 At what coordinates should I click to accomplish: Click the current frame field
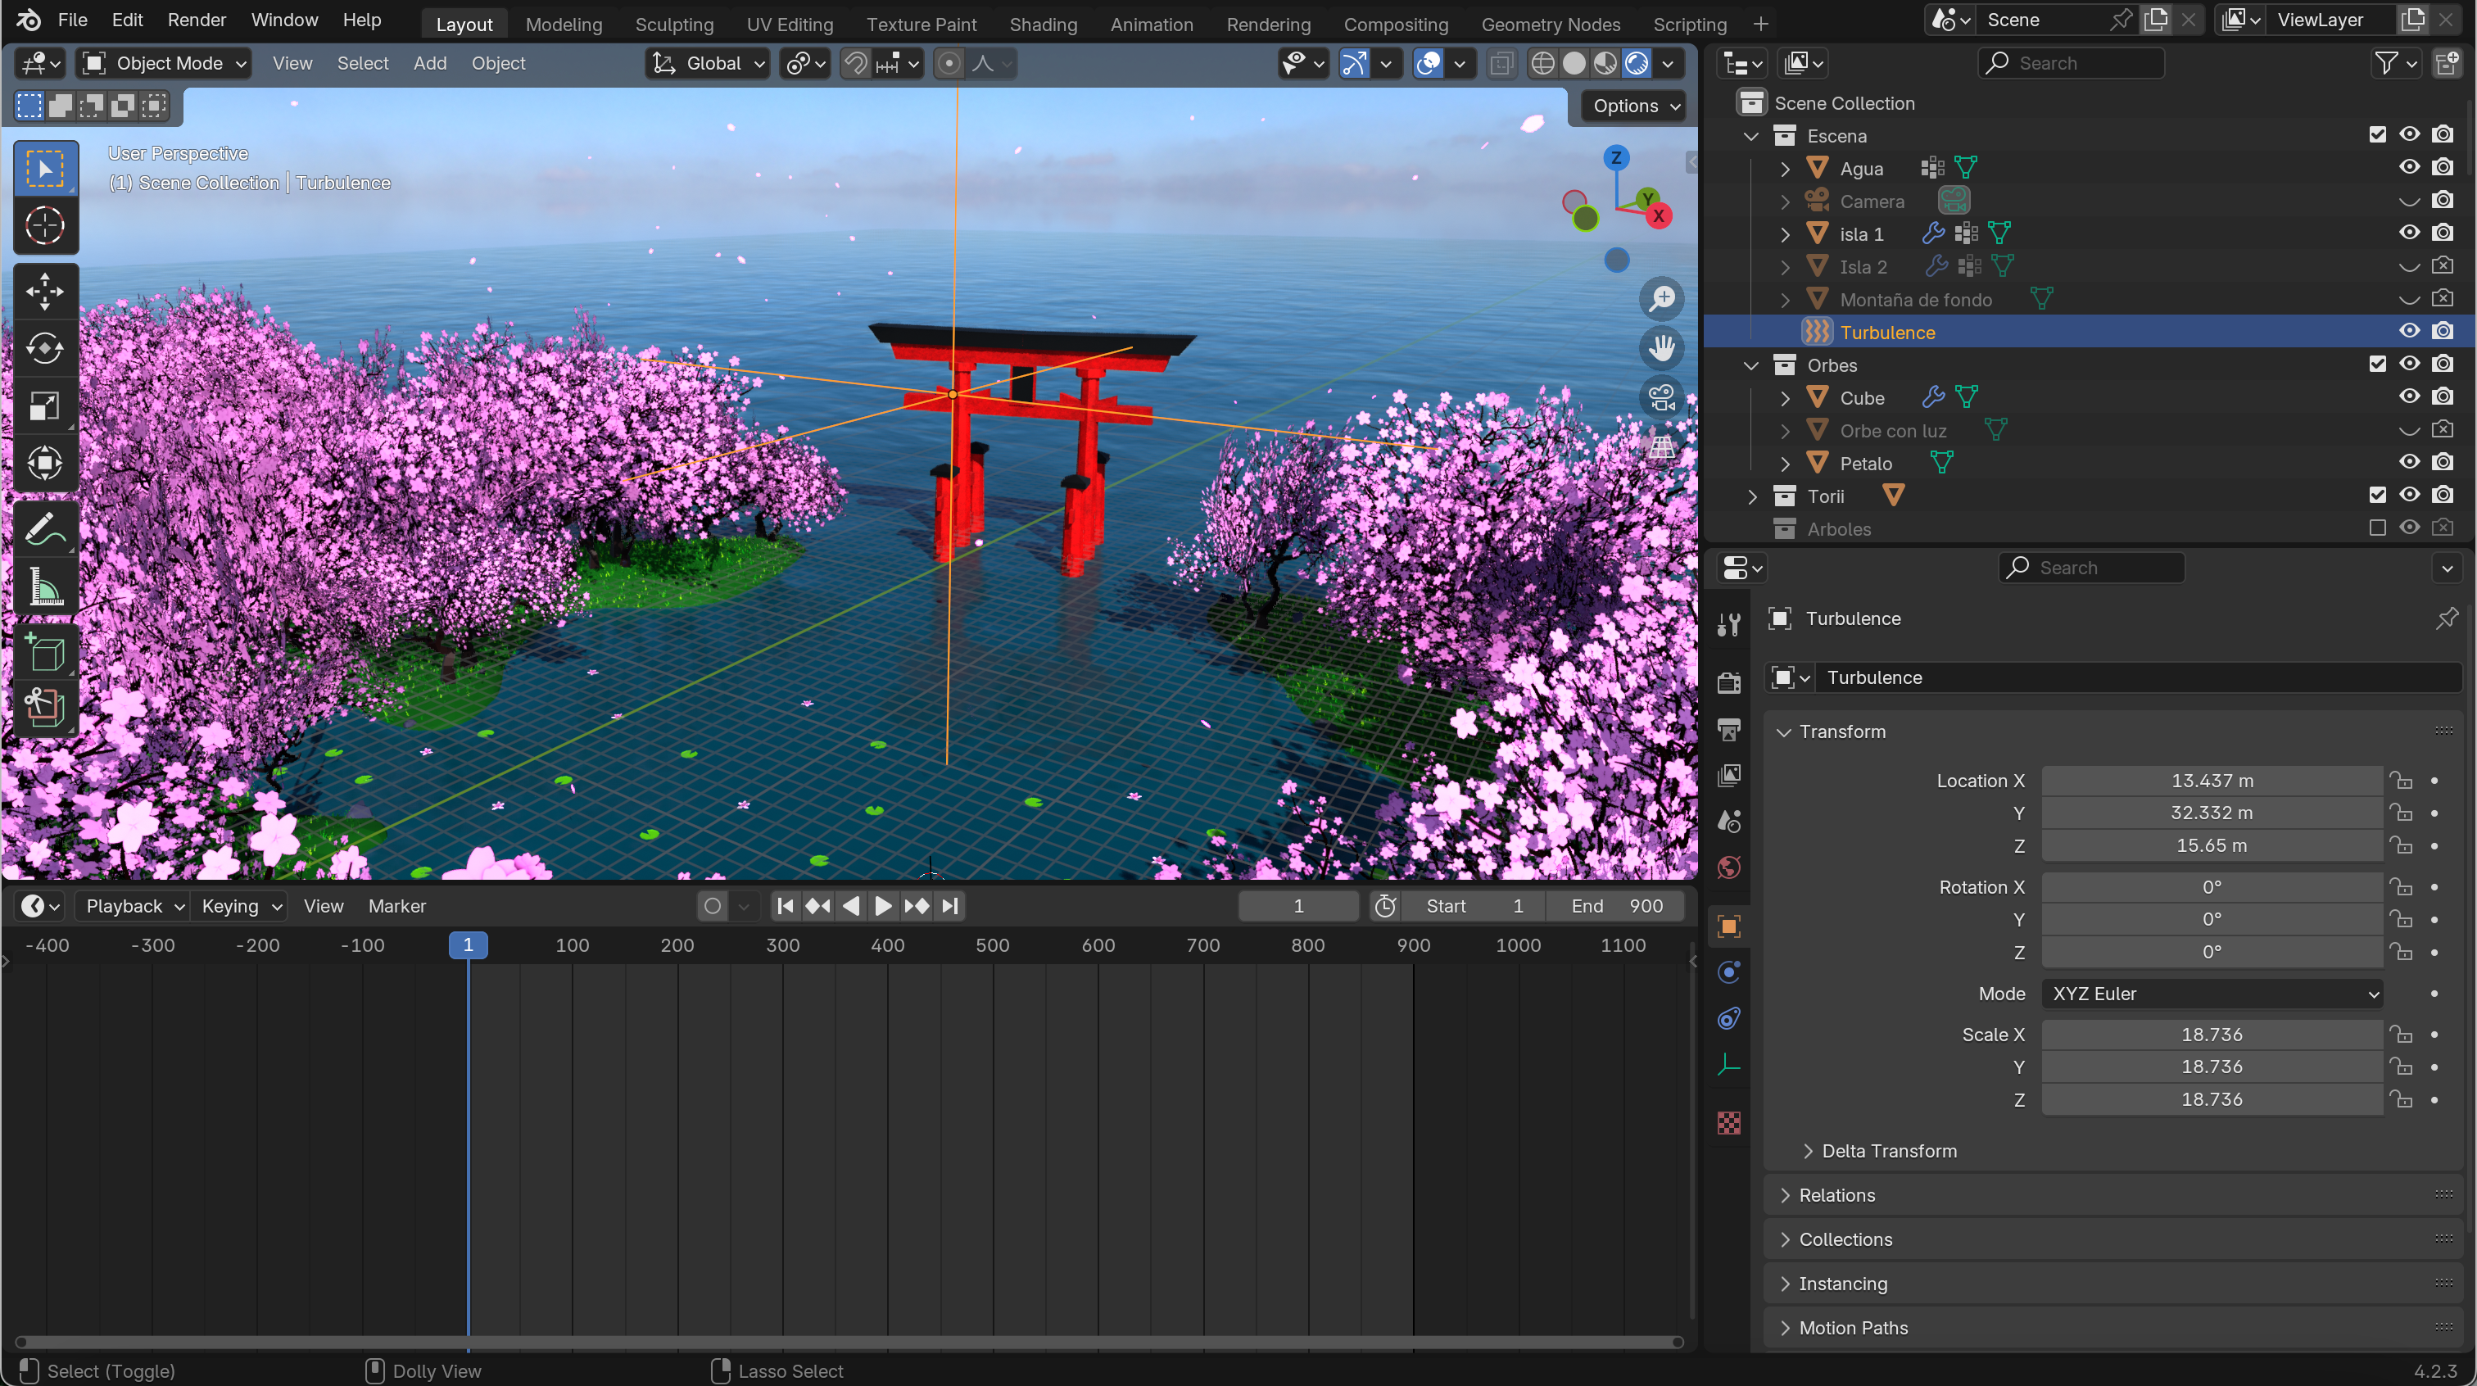(1298, 906)
